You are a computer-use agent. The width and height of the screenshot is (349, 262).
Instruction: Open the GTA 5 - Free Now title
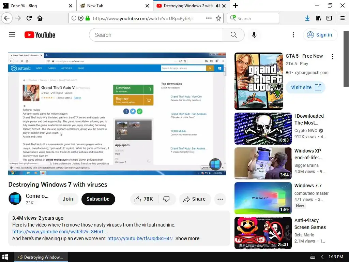(304, 56)
